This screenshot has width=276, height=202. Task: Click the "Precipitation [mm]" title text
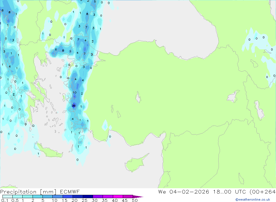[x=28, y=192]
